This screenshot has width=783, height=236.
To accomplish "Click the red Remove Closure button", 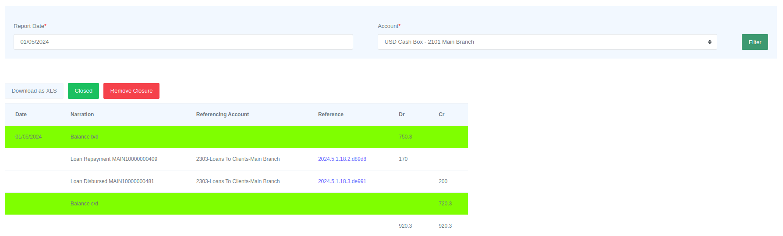I will [x=131, y=91].
